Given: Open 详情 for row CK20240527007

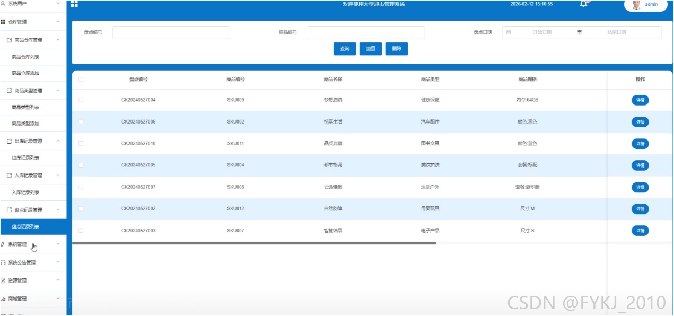Looking at the screenshot, I should 640,187.
